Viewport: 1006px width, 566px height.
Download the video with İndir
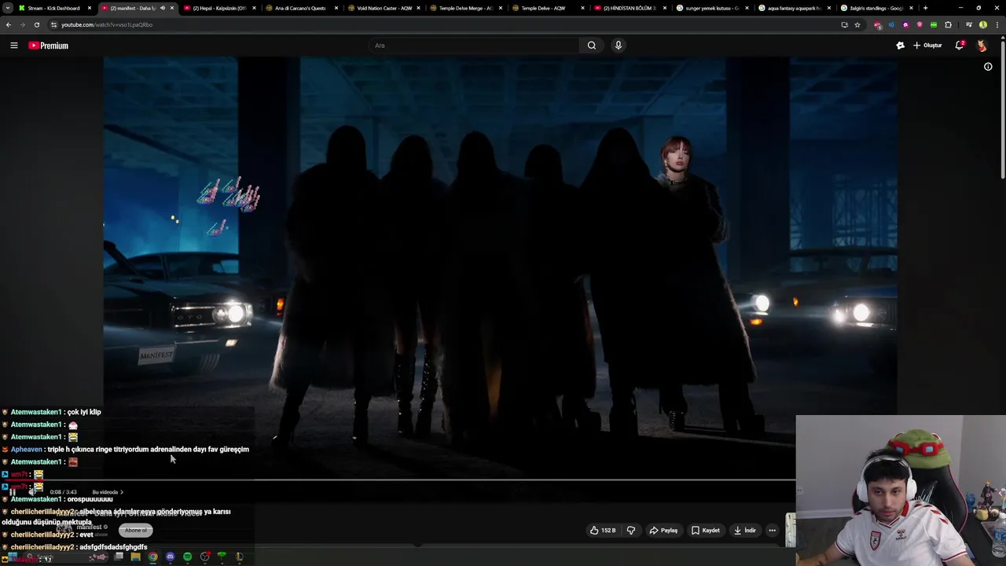744,531
